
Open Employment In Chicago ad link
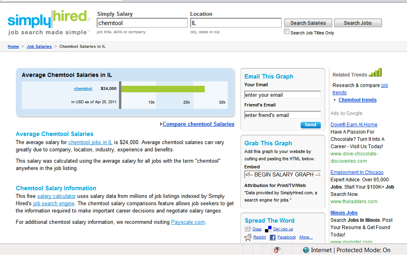(x=357, y=172)
